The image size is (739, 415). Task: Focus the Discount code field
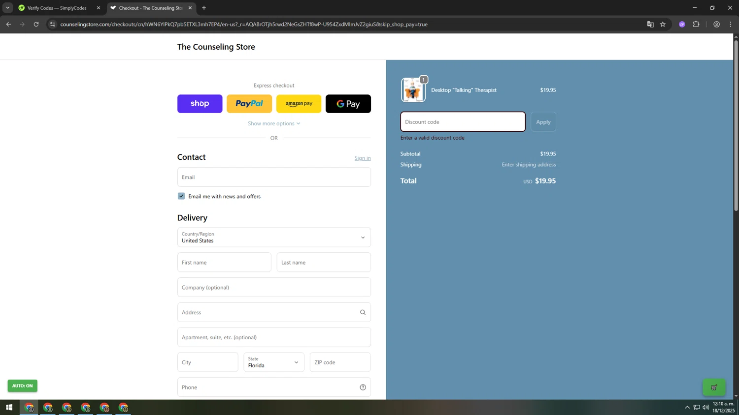point(463,122)
